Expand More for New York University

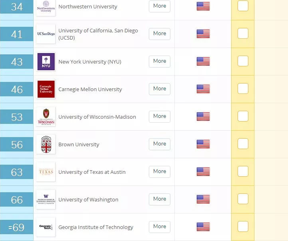click(x=160, y=62)
